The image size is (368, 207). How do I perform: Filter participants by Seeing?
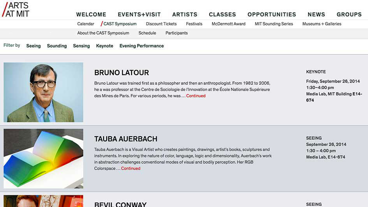33,46
